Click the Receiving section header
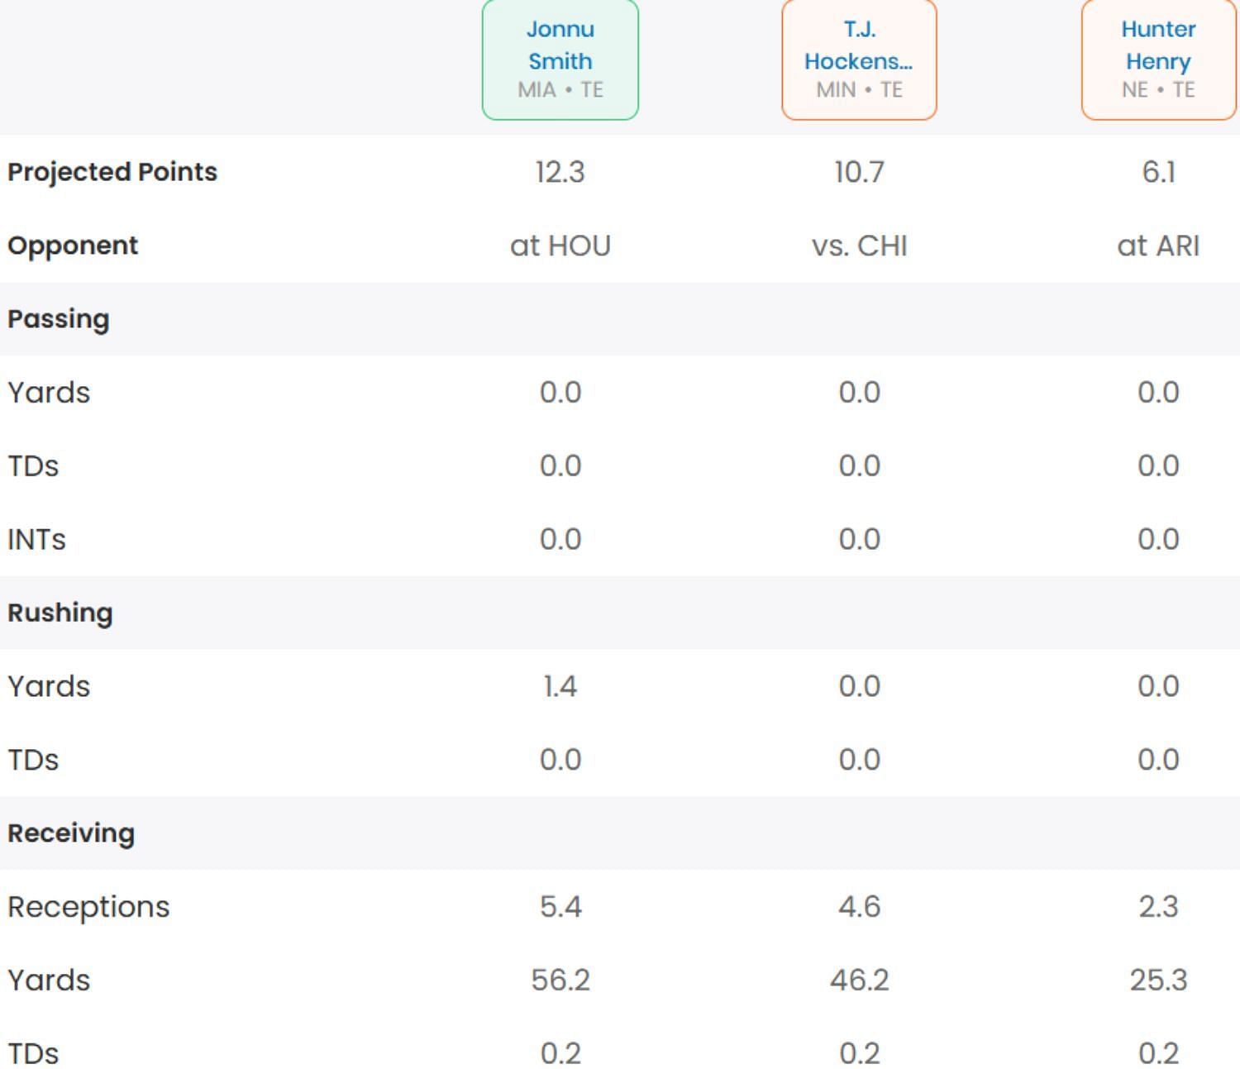The height and width of the screenshot is (1069, 1240). (71, 833)
